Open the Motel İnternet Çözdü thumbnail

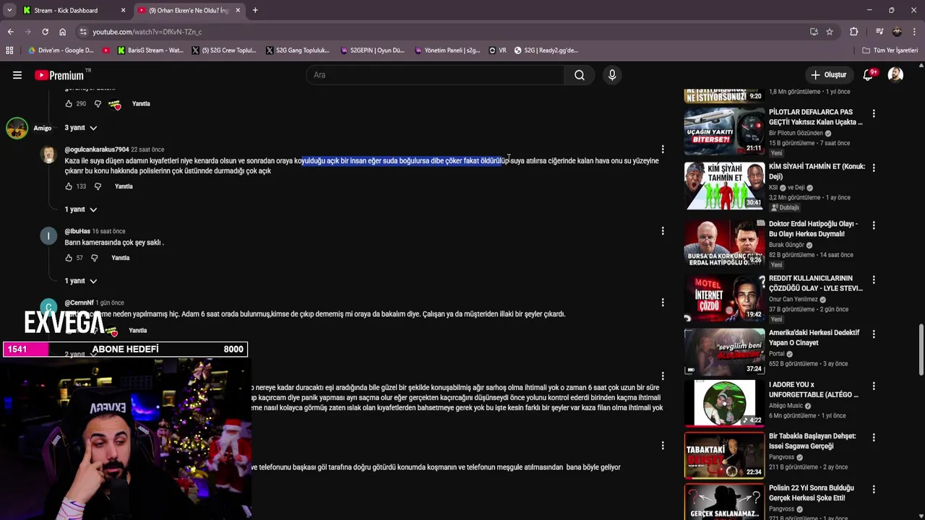(724, 298)
